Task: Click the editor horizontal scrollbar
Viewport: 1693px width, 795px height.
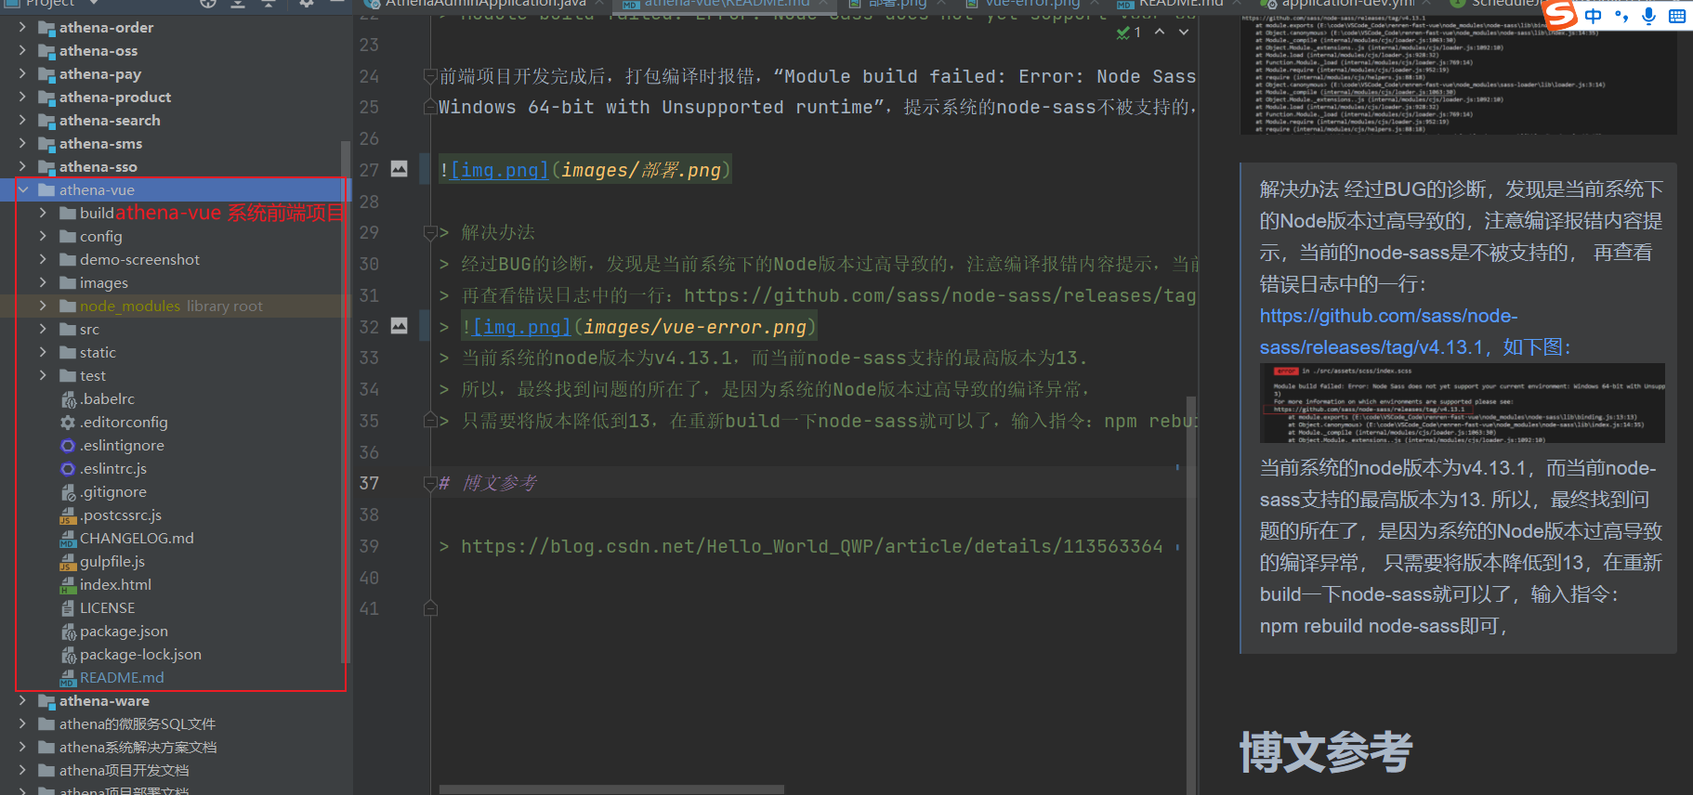Action: 611,789
